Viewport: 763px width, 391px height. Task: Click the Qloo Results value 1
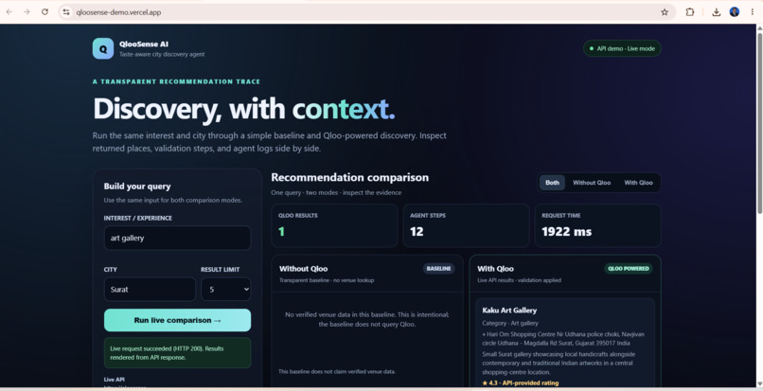pos(281,232)
